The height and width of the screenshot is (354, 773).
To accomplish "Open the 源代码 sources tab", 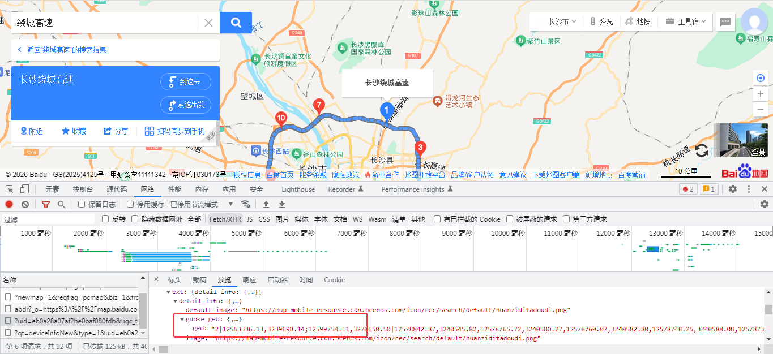I will tap(117, 189).
